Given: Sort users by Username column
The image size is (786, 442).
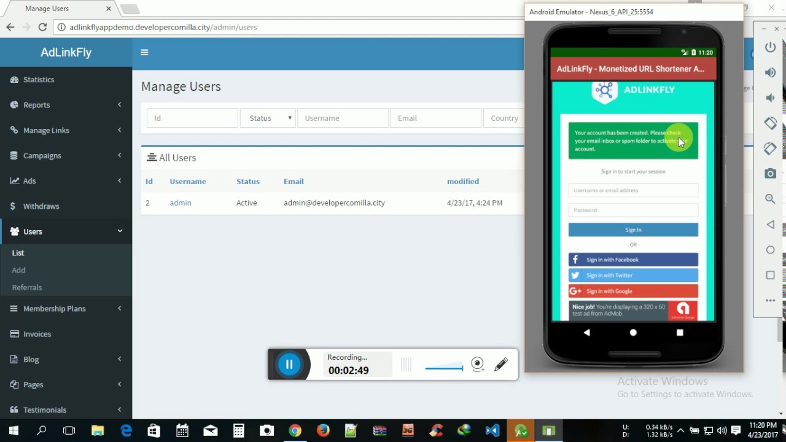Looking at the screenshot, I should click(188, 182).
